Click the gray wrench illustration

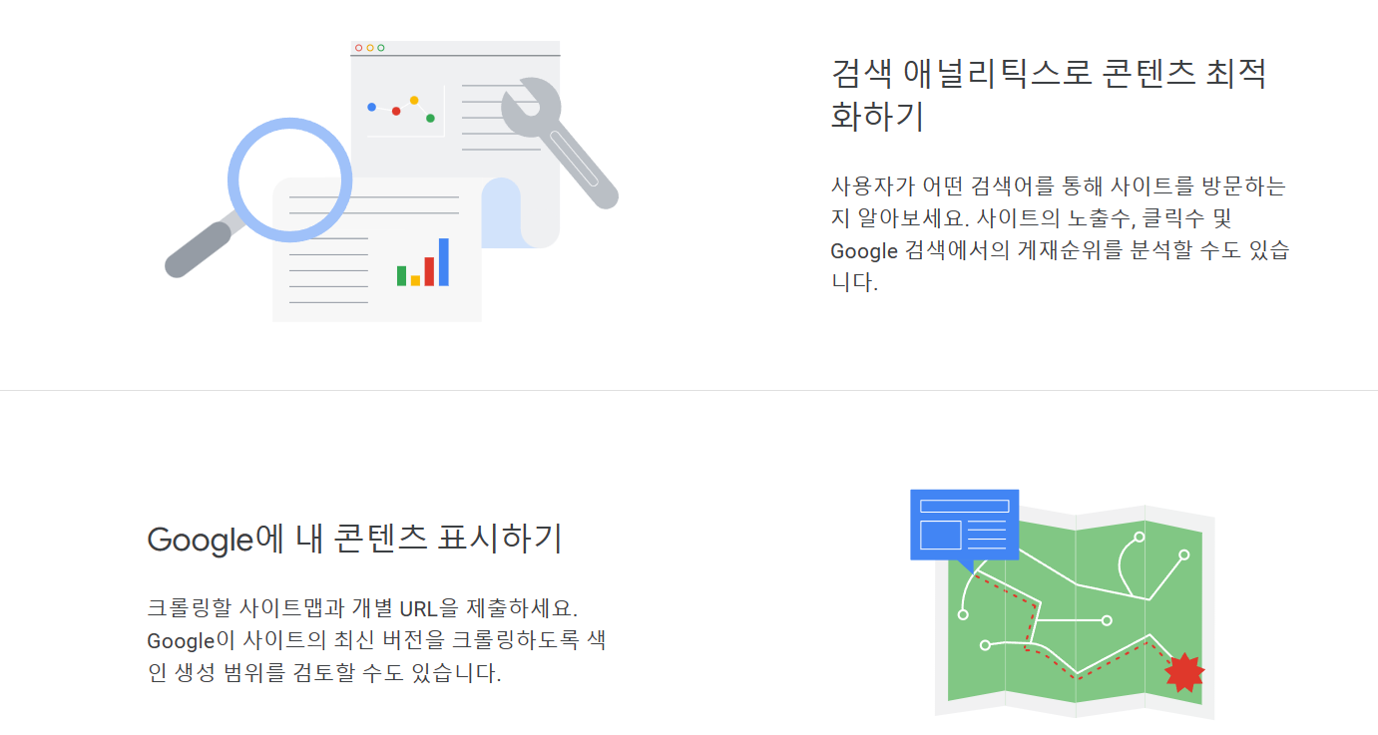559,144
